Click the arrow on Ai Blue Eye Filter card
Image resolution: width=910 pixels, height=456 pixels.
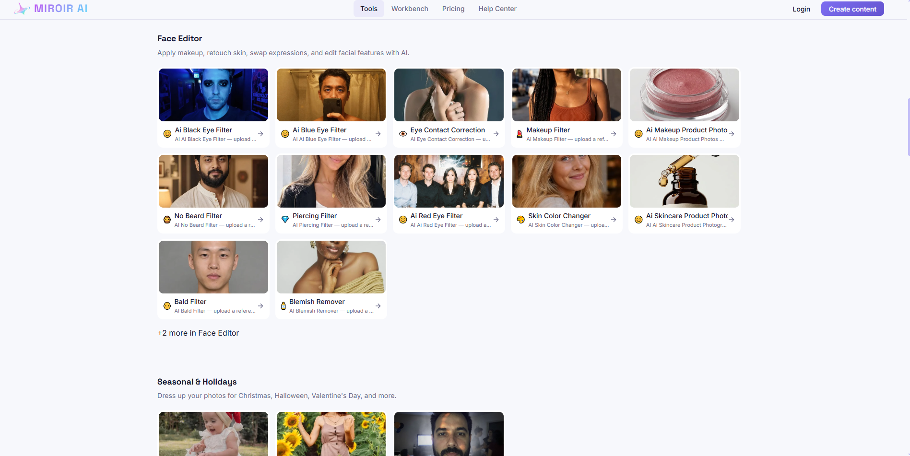pos(378,134)
